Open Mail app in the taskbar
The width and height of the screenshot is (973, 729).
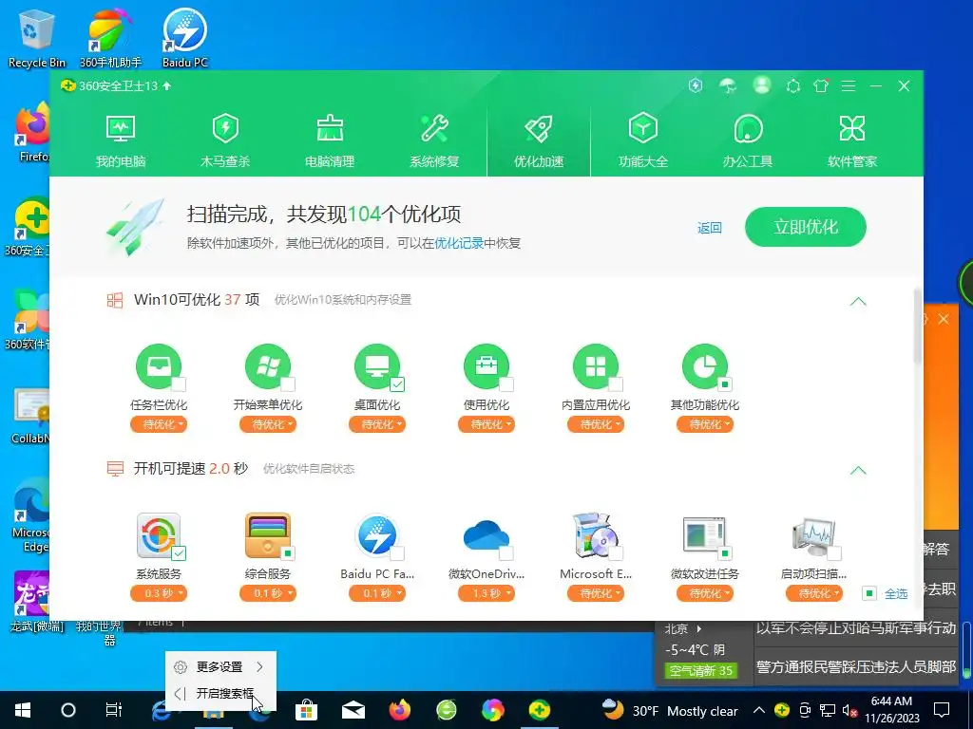353,710
